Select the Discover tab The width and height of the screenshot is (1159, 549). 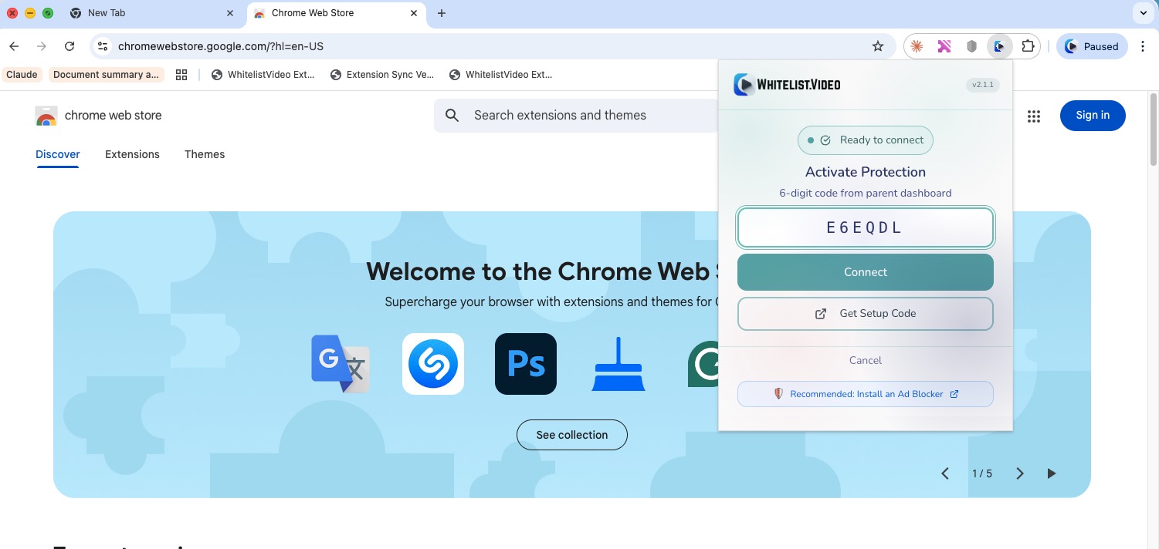(x=58, y=154)
